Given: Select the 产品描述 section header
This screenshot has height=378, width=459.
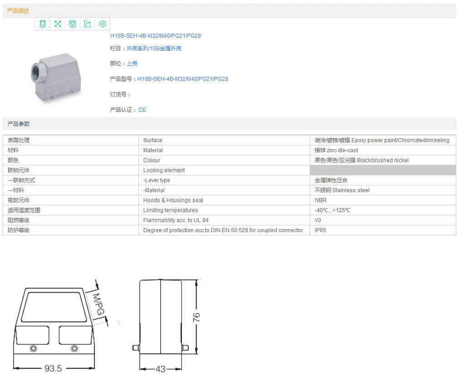Looking at the screenshot, I should point(18,11).
